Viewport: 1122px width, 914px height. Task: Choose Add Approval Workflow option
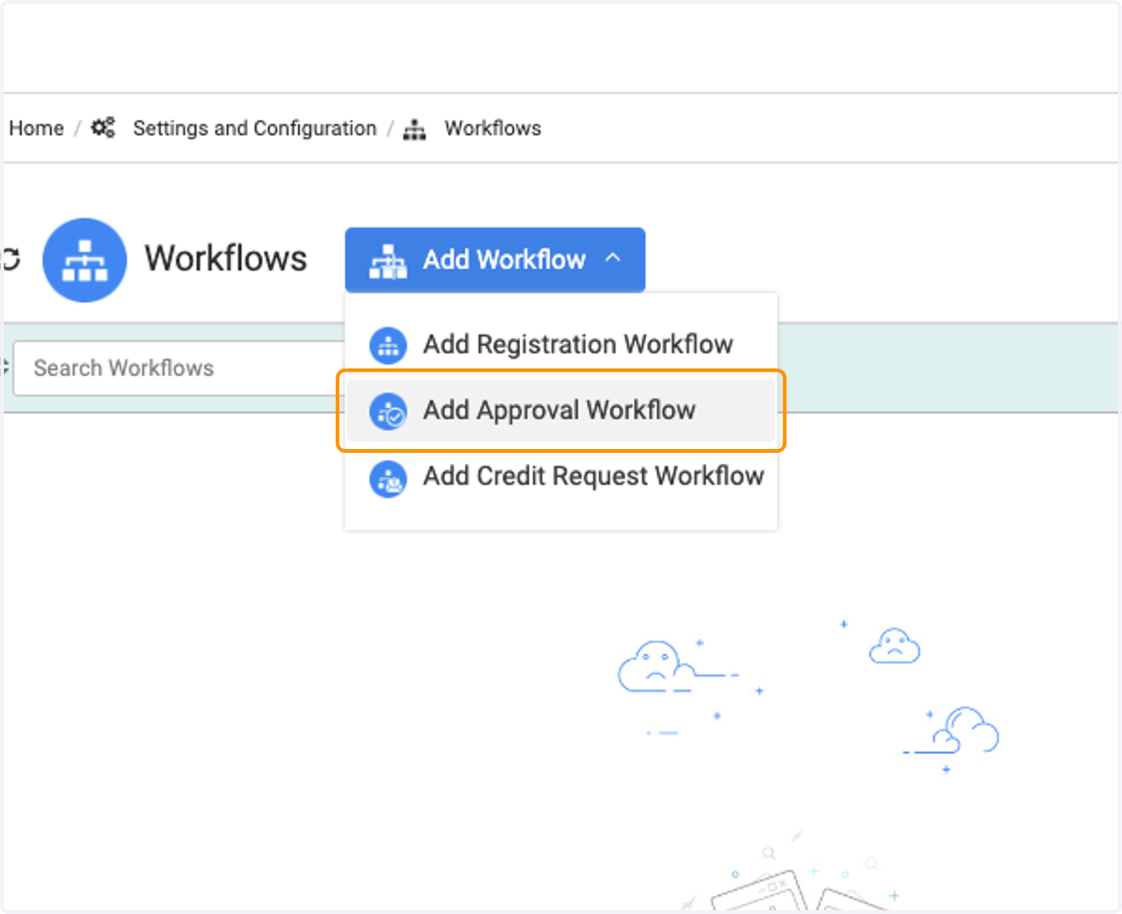pyautogui.click(x=561, y=411)
